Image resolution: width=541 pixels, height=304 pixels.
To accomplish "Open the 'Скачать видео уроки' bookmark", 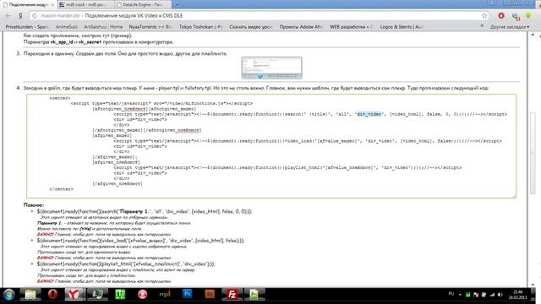I will click(250, 26).
